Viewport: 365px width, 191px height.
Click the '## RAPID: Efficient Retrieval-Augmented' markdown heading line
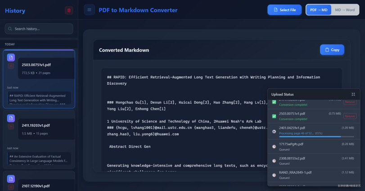pyautogui.click(x=213, y=80)
